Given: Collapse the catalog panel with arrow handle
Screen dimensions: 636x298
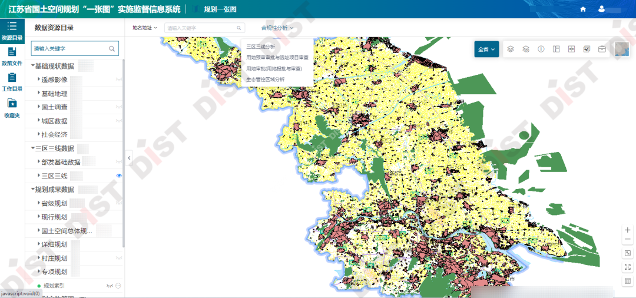Looking at the screenshot, I should (130, 158).
